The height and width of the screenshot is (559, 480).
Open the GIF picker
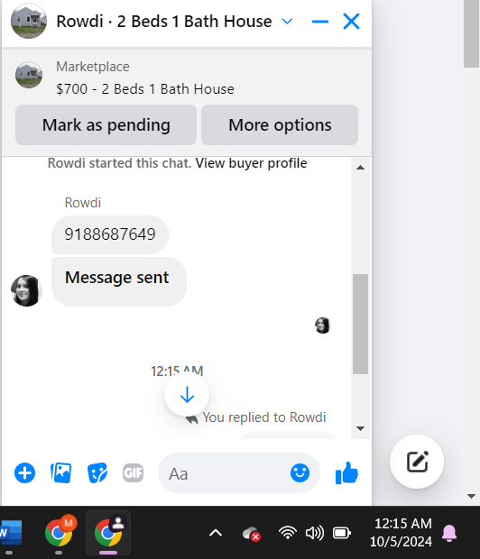[x=134, y=473]
